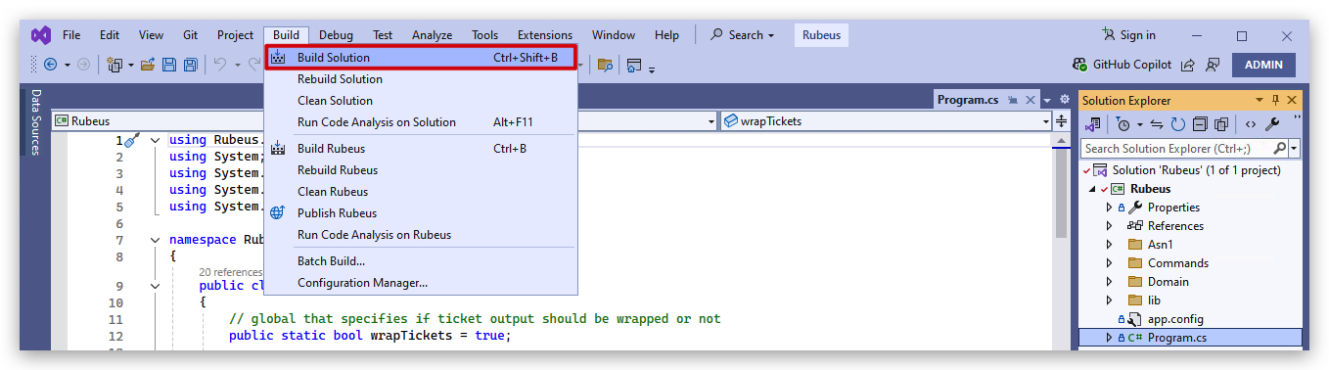Click the Share icon next to Copilot
The width and height of the screenshot is (1329, 370).
tap(1187, 65)
